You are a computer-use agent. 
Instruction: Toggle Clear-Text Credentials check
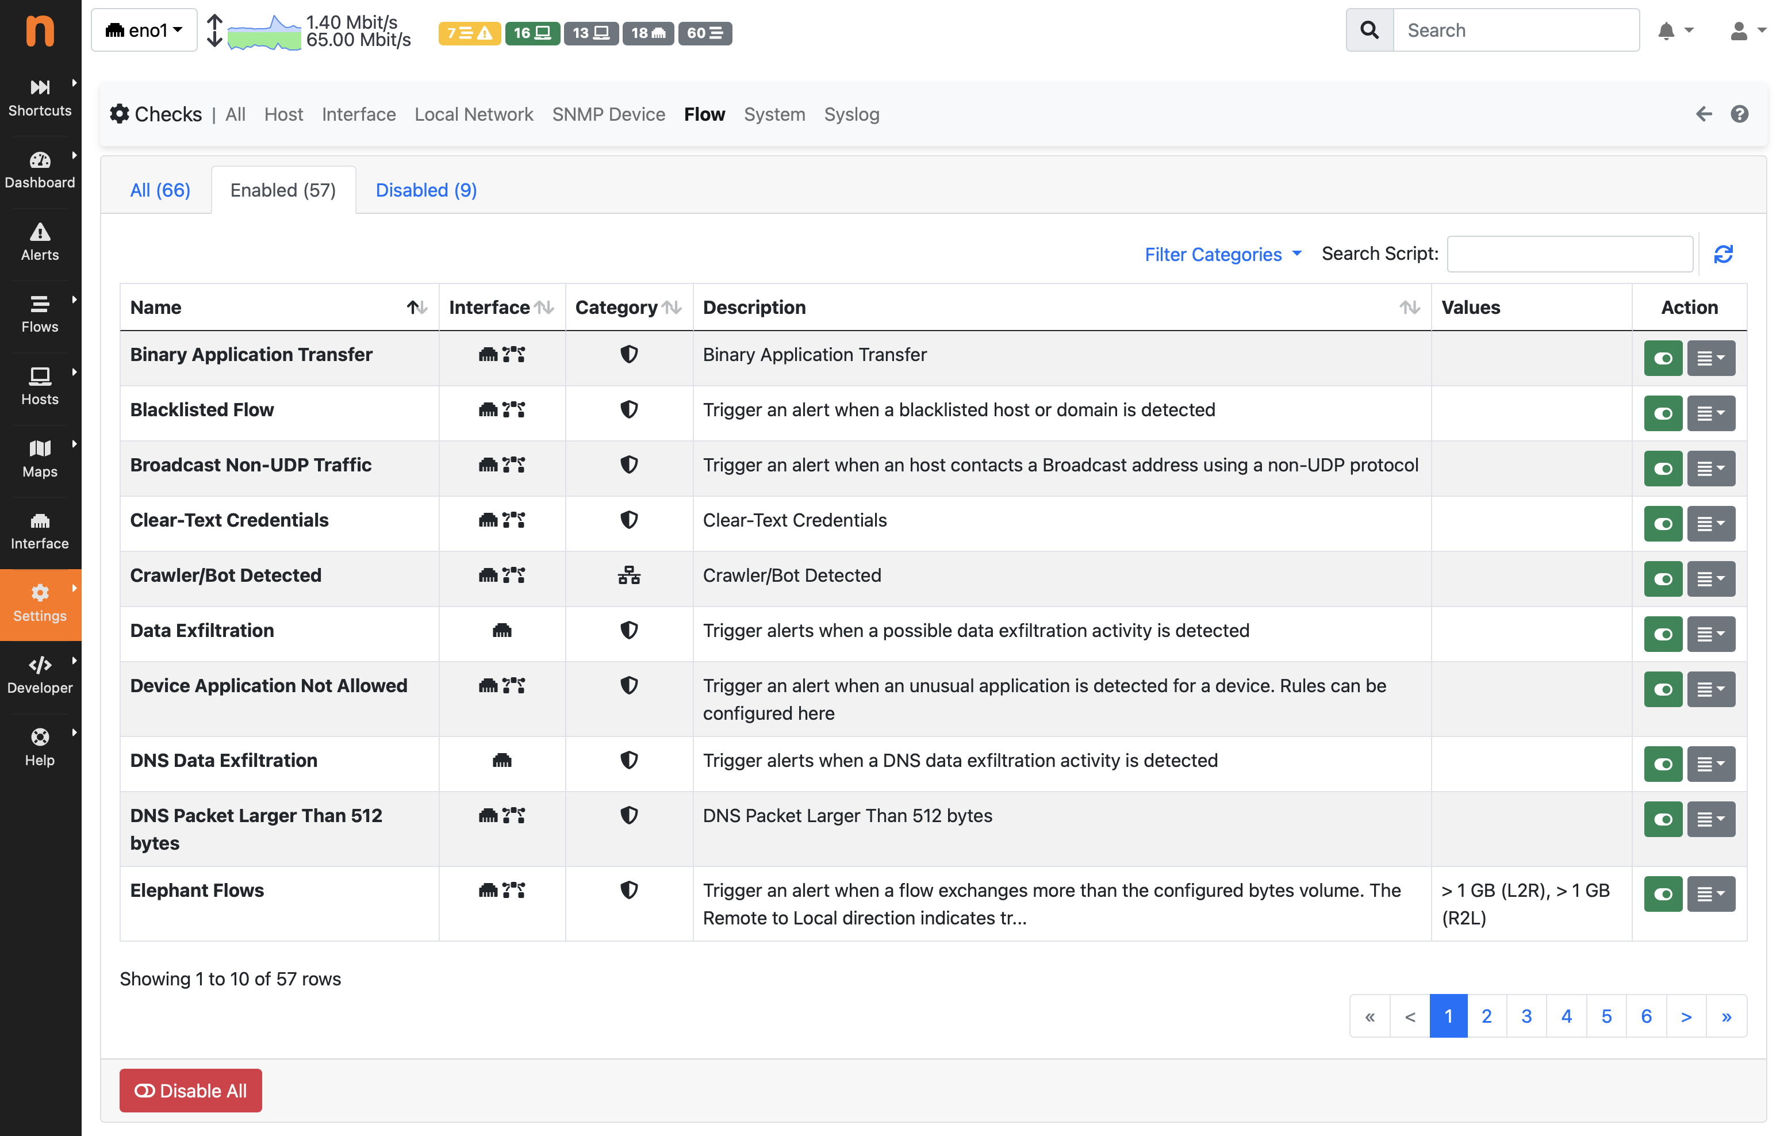pos(1663,524)
